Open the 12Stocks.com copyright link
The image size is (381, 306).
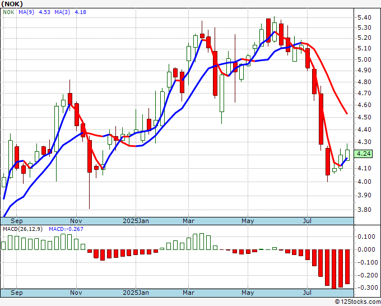click(357, 302)
